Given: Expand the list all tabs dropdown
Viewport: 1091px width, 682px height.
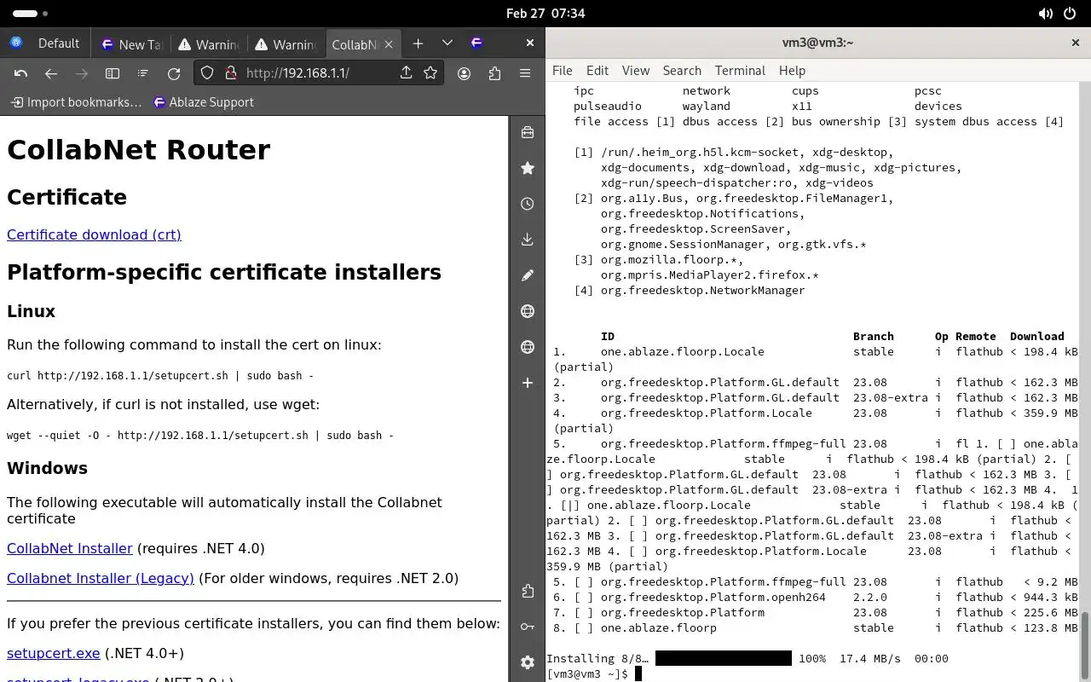Looking at the screenshot, I should click(447, 43).
